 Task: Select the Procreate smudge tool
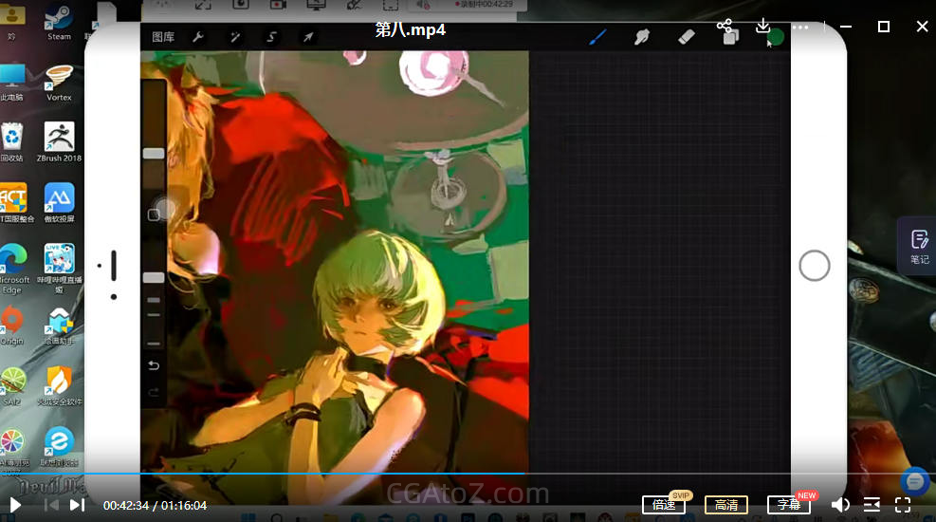tap(642, 37)
